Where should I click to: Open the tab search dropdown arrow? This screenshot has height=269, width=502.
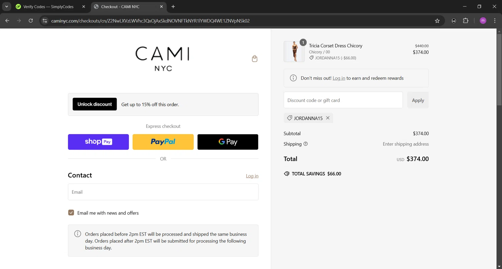(x=6, y=6)
